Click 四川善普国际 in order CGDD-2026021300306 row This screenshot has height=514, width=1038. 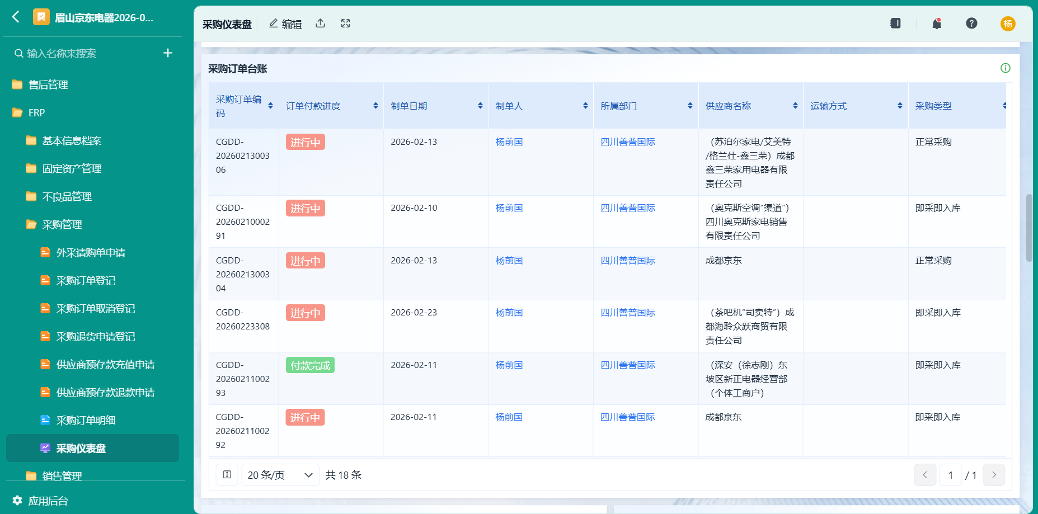(x=628, y=142)
